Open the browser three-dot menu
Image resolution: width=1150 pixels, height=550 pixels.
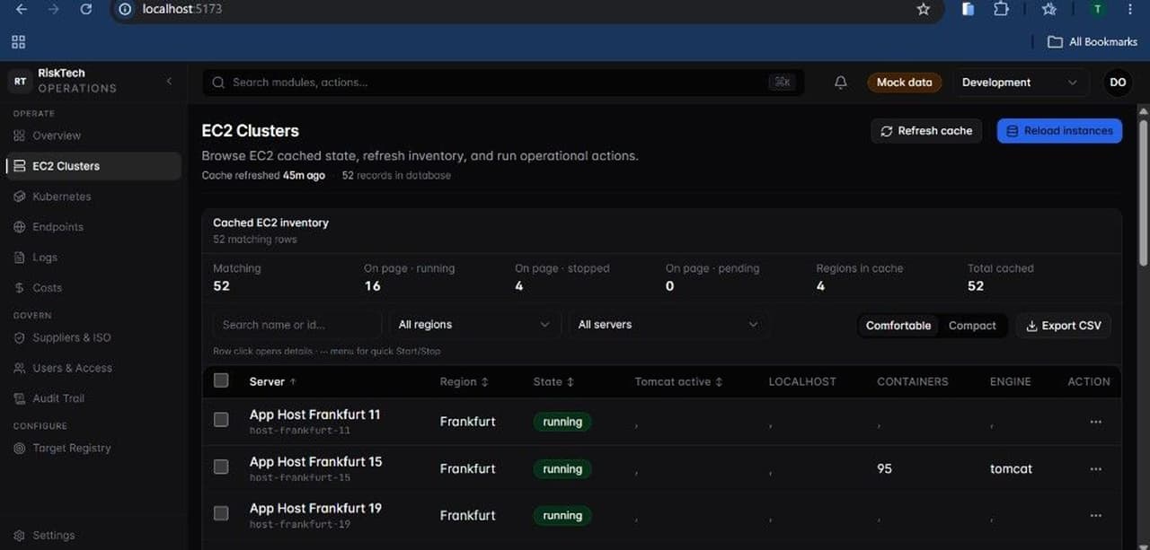click(1130, 9)
